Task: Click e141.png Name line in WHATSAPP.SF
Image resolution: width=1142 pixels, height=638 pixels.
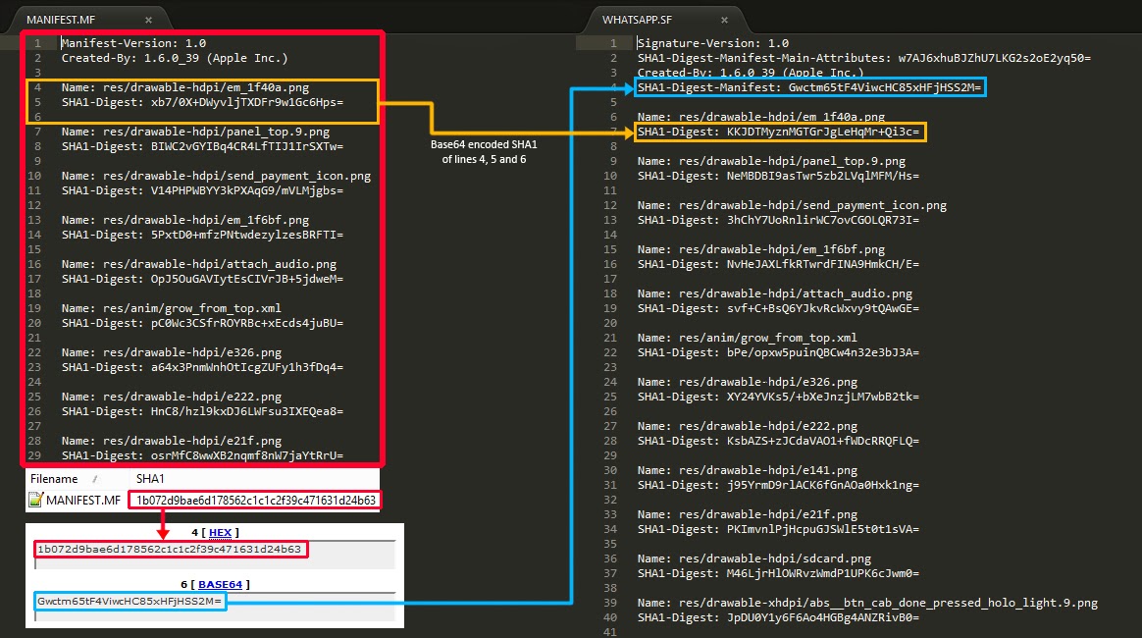Action: (748, 470)
